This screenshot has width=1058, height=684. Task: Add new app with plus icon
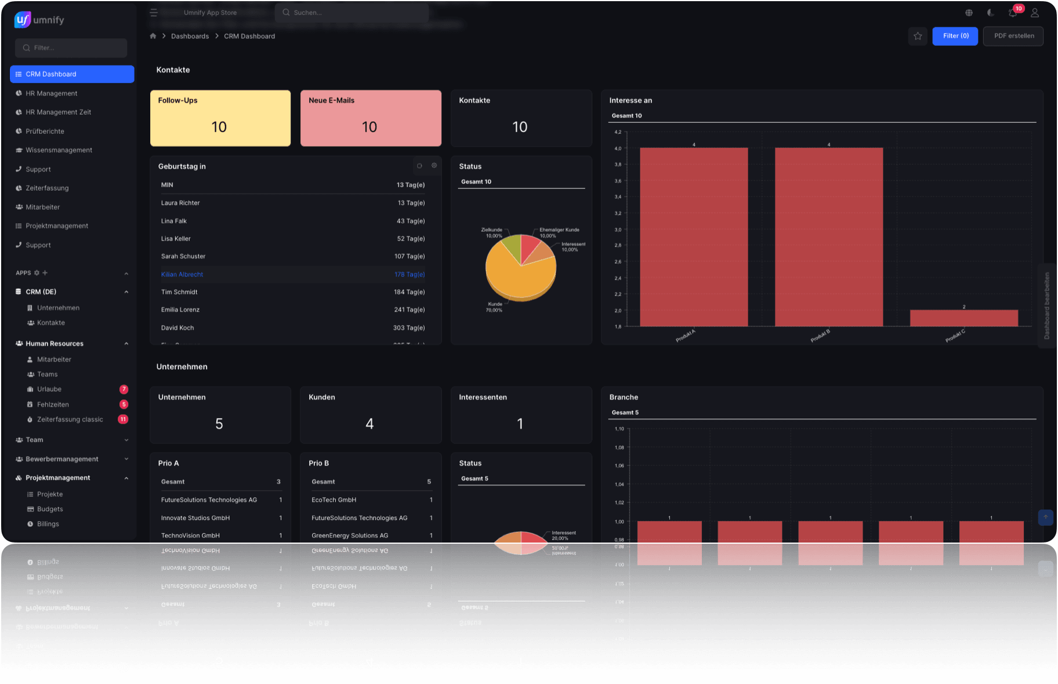point(45,272)
